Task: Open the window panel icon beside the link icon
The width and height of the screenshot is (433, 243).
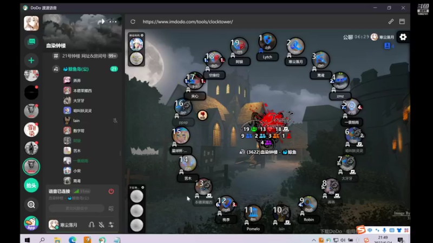Action: coord(402,22)
